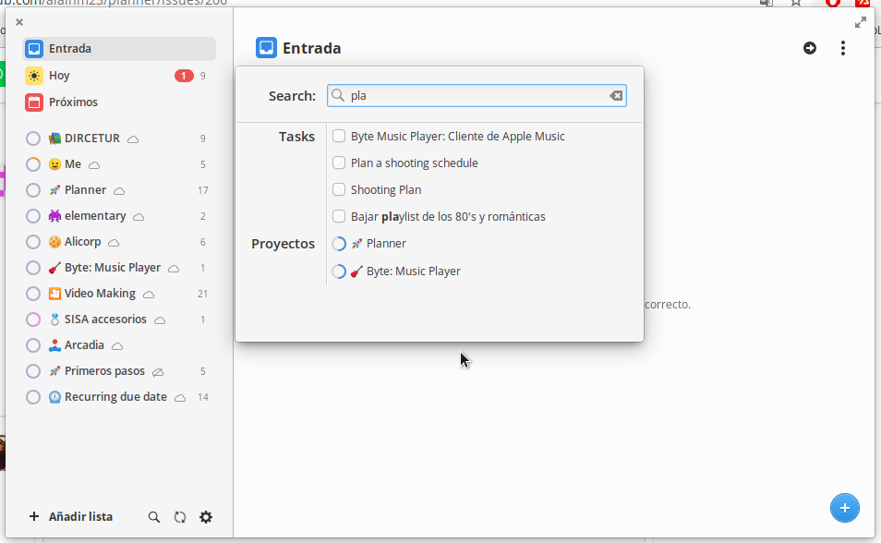
Task: Open the preferences gear icon
Action: point(205,517)
